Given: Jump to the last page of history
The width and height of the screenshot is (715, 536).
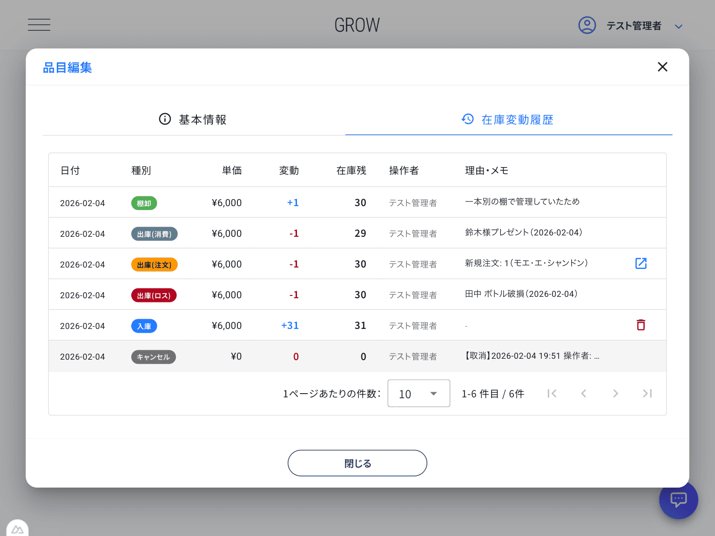Looking at the screenshot, I should (x=647, y=393).
